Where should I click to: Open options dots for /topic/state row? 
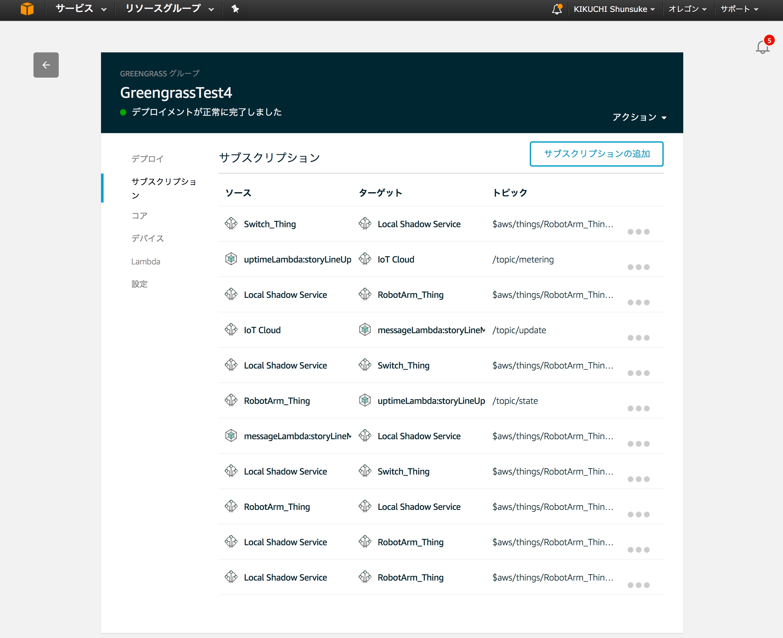click(638, 409)
